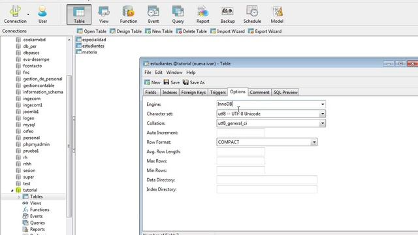Screen dimensions: 418x235
Task: Open the Engine dropdown arrow
Action: click(323, 104)
